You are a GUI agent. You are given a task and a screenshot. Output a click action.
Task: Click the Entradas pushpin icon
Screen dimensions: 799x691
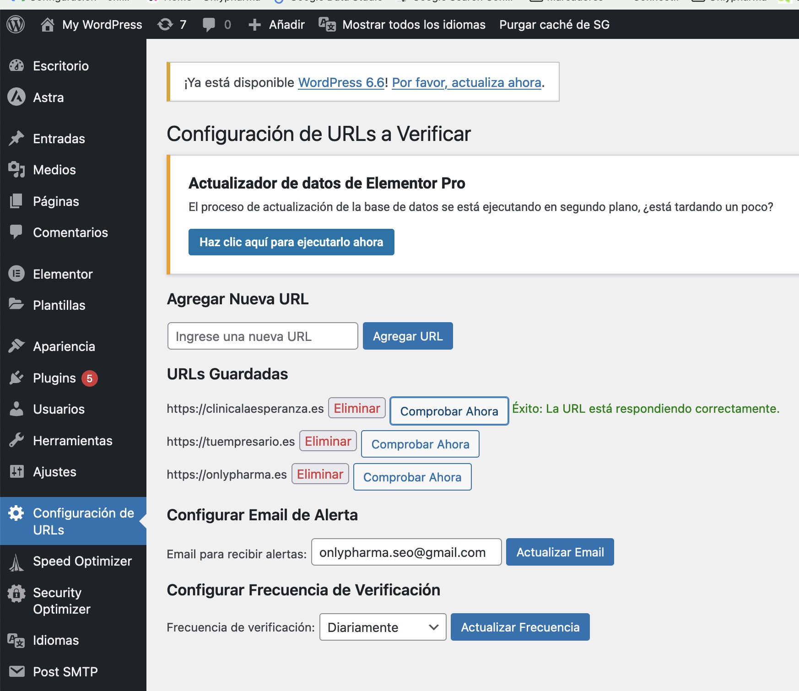(16, 138)
